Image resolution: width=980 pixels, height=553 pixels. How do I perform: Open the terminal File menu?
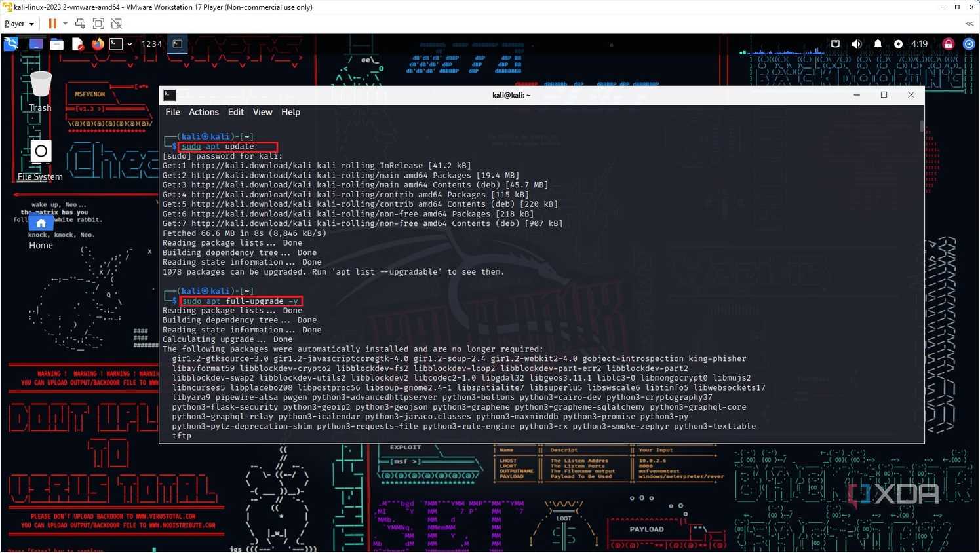172,112
